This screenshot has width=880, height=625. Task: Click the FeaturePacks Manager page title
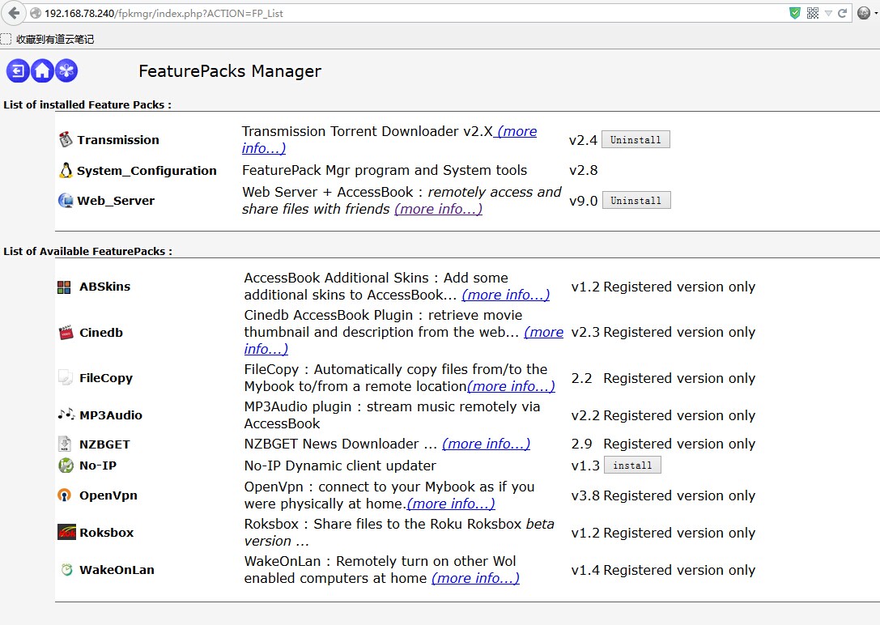(230, 71)
